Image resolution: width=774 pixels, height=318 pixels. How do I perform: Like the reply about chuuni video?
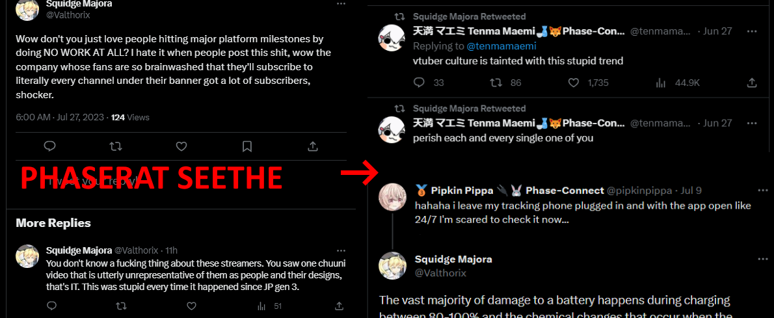click(192, 306)
